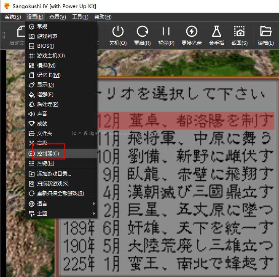Image resolution: width=279 pixels, height=277 pixels.
Task: Click the Screenshot (截图) toolbar icon
Action: [239, 31]
